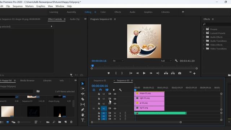The image size is (231, 130).
Task: Select the green audio clip on A1
Action: click(x=160, y=113)
